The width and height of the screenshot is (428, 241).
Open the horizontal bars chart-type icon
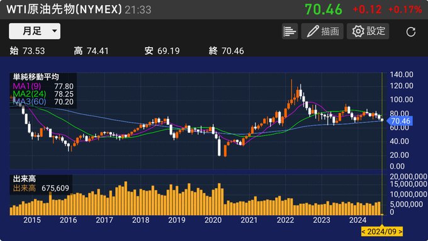290,31
